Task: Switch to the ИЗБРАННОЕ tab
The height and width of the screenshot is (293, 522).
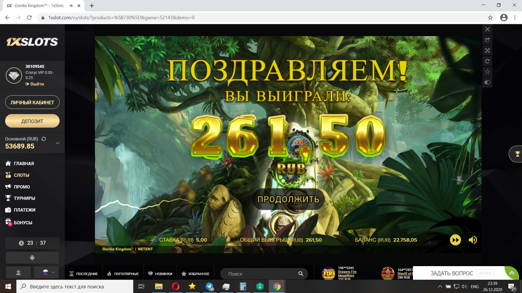Action: click(195, 274)
